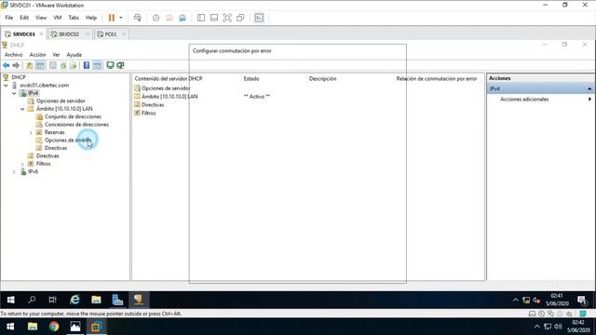Image resolution: width=596 pixels, height=335 pixels.
Task: Open the Acción menu in DHCP console
Action: [x=37, y=55]
